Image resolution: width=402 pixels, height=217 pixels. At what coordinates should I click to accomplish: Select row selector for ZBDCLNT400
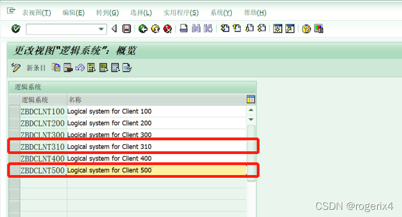14,158
